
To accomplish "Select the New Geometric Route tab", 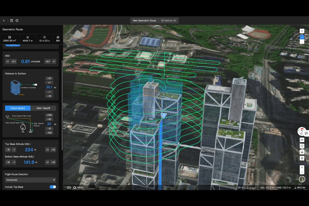I will [x=144, y=21].
